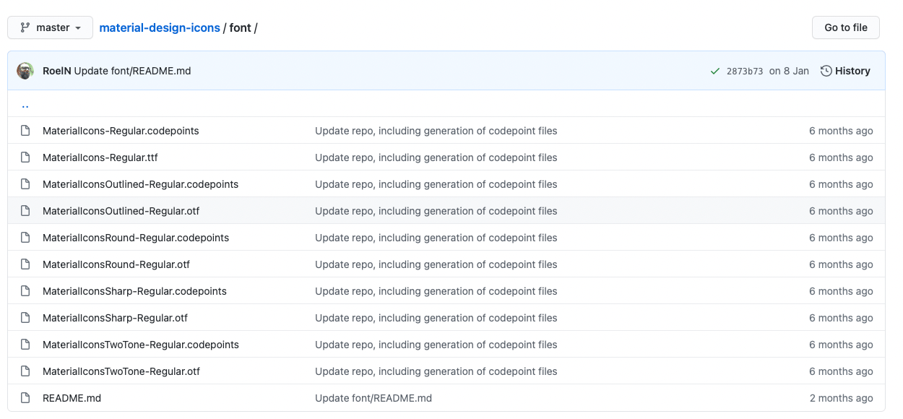This screenshot has height=419, width=903.
Task: Open the README.md file
Action: 72,398
